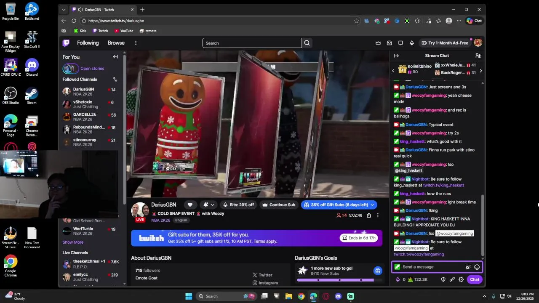Open the chat shield mode icon
This screenshot has height=303, width=539.
(443, 279)
